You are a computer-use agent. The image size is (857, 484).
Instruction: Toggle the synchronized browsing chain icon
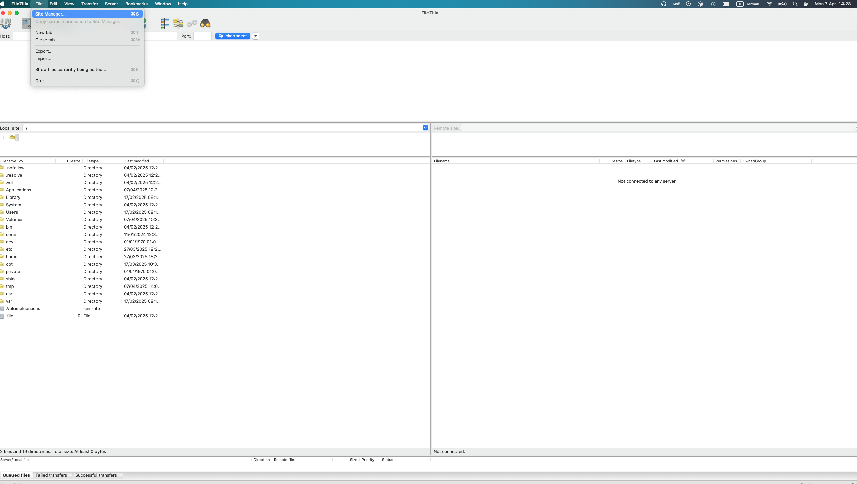[x=192, y=23]
